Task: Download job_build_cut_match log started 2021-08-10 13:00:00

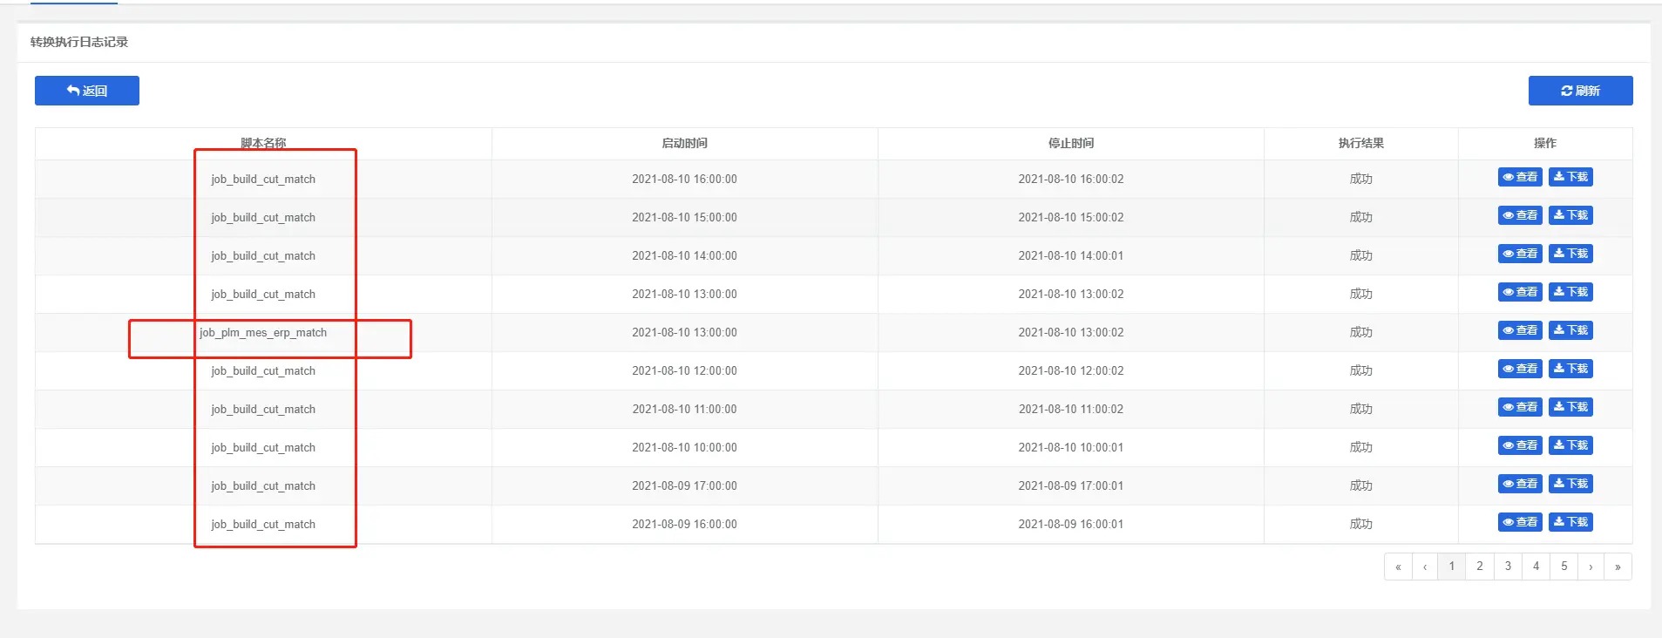Action: tap(1570, 292)
